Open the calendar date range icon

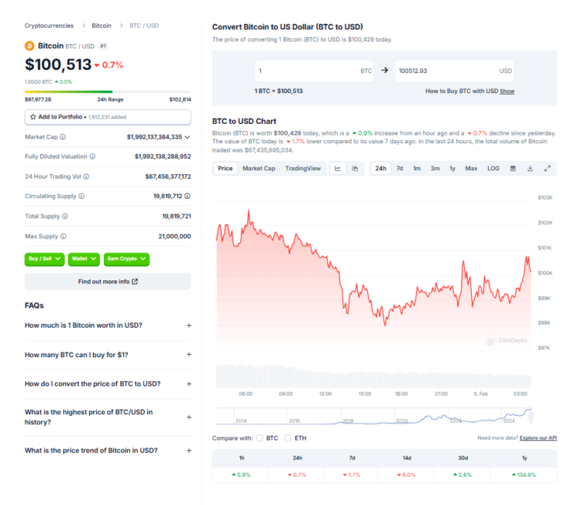click(513, 169)
